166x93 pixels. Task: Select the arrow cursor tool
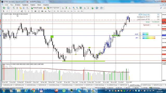(x=4, y=11)
